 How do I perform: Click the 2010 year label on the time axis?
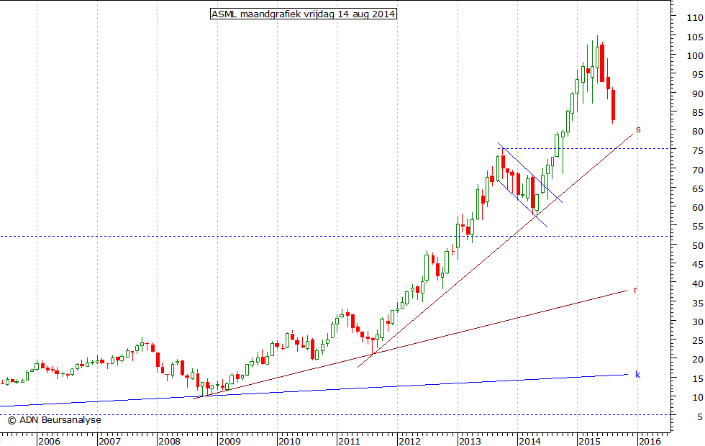click(289, 441)
